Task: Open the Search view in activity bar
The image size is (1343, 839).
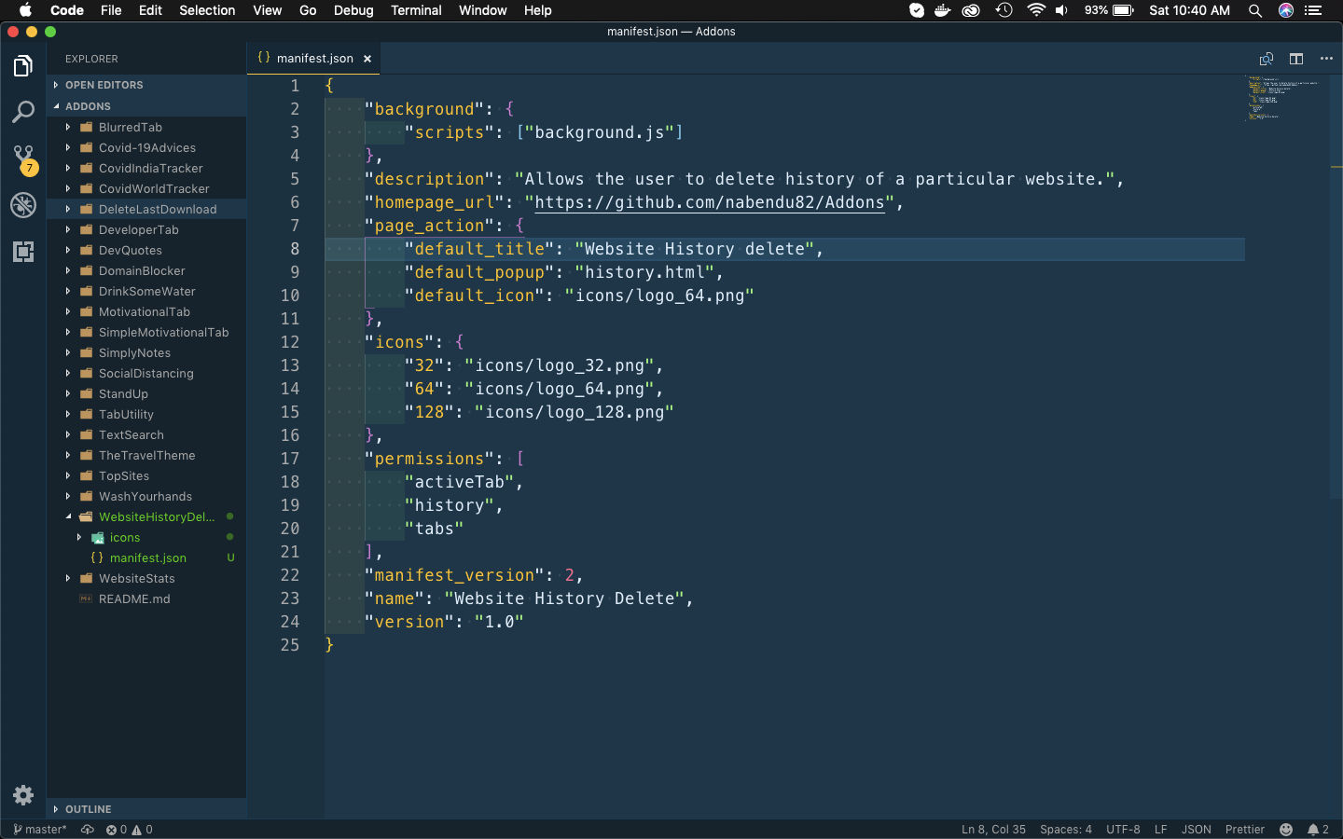Action: (23, 112)
